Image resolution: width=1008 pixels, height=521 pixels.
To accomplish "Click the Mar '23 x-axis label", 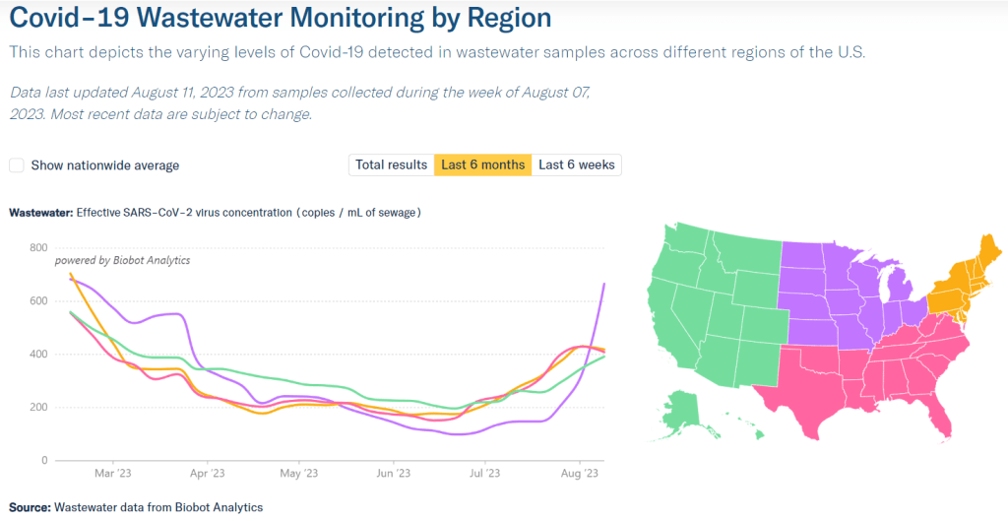I will click(113, 474).
